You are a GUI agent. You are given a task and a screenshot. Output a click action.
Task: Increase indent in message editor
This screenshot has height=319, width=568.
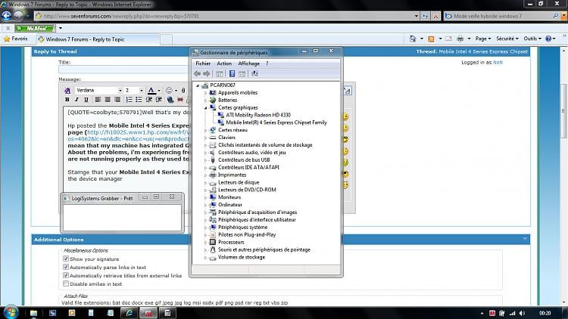pos(159,100)
